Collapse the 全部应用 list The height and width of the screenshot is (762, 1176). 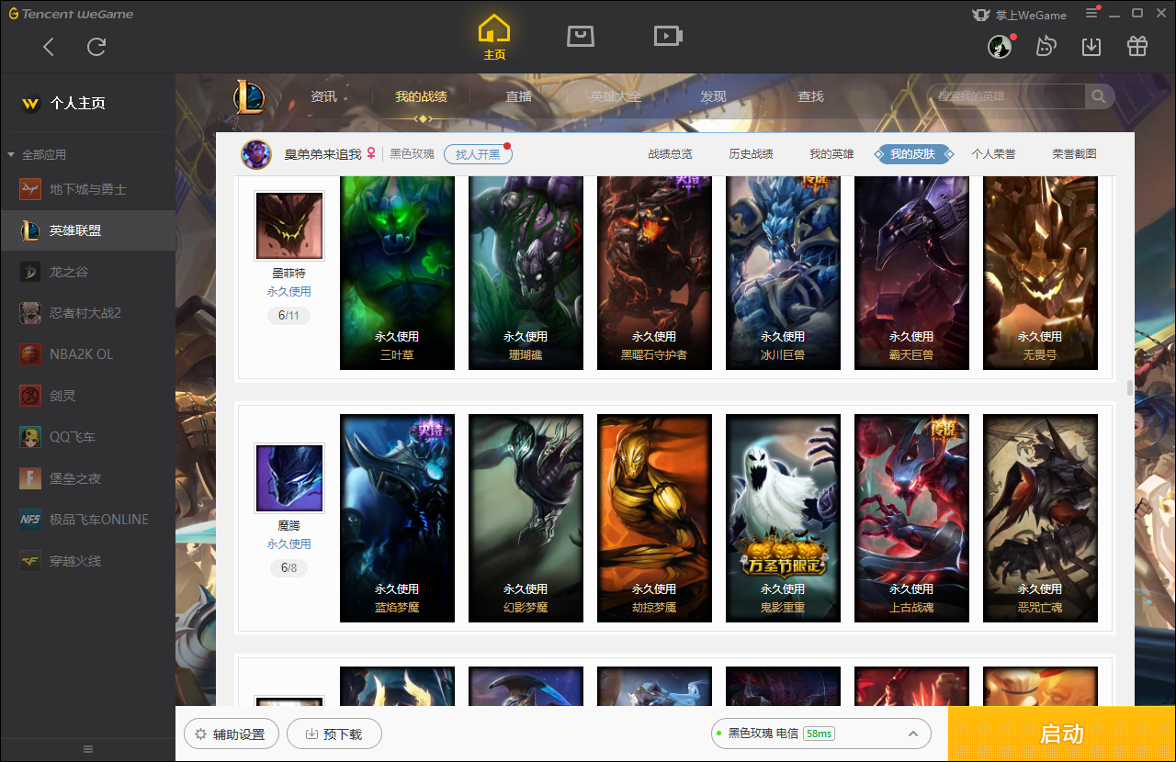click(11, 155)
